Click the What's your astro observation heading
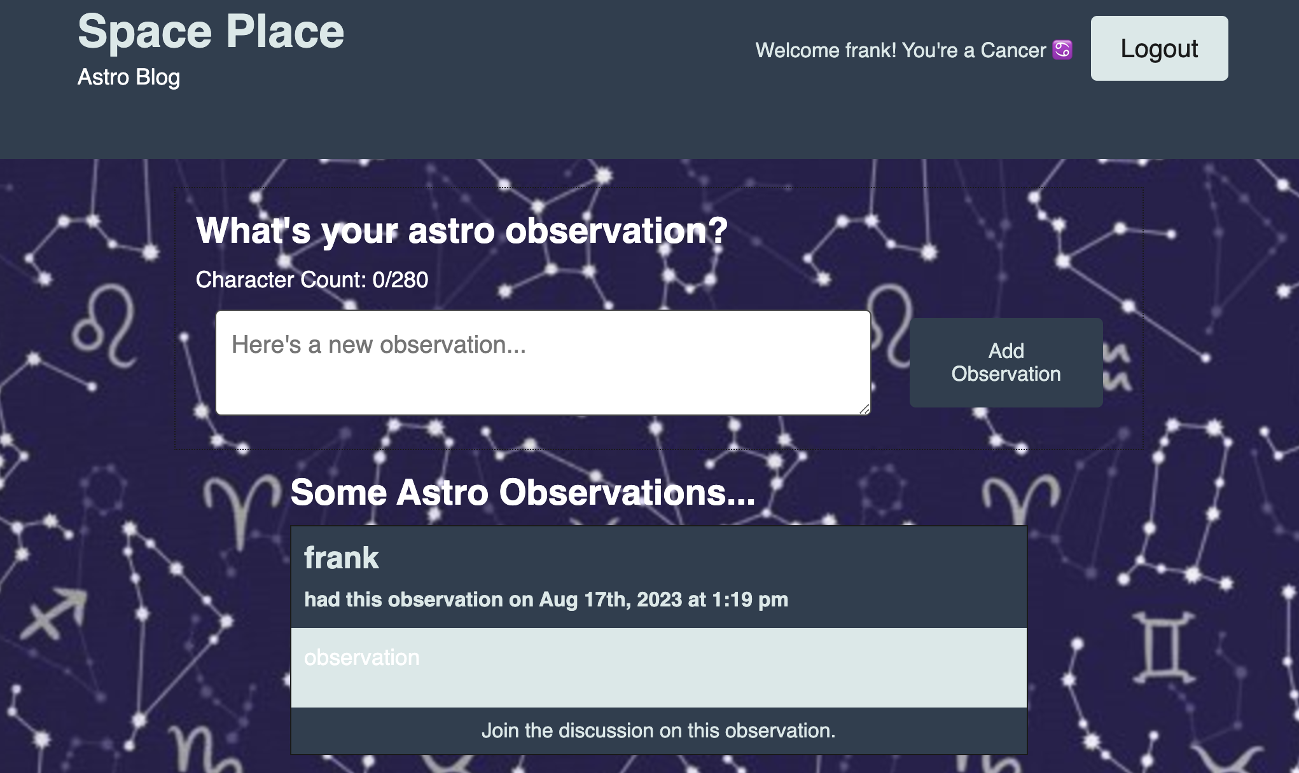Viewport: 1299px width, 773px height. [461, 230]
